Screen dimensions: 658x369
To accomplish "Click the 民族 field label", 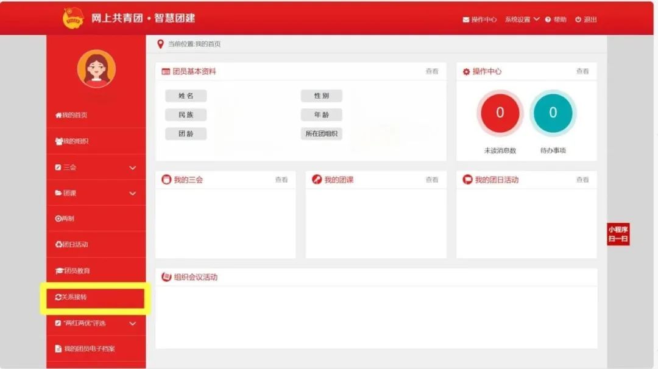I will click(x=186, y=115).
